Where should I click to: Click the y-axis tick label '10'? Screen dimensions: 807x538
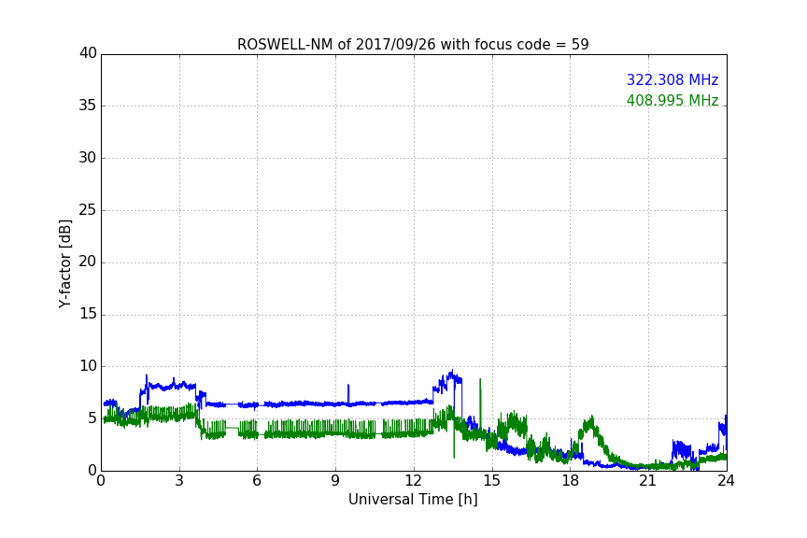tap(88, 366)
